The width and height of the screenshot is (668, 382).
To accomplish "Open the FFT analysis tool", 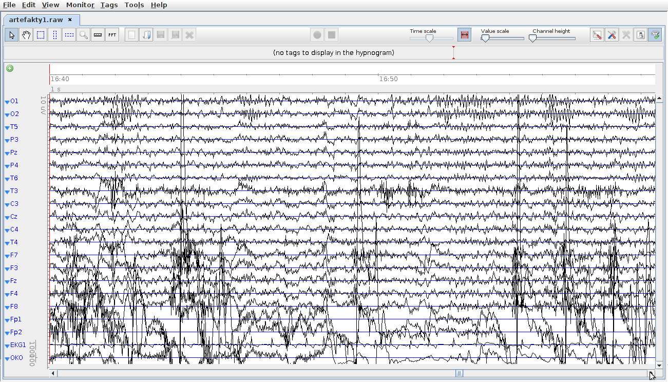I will pos(112,35).
